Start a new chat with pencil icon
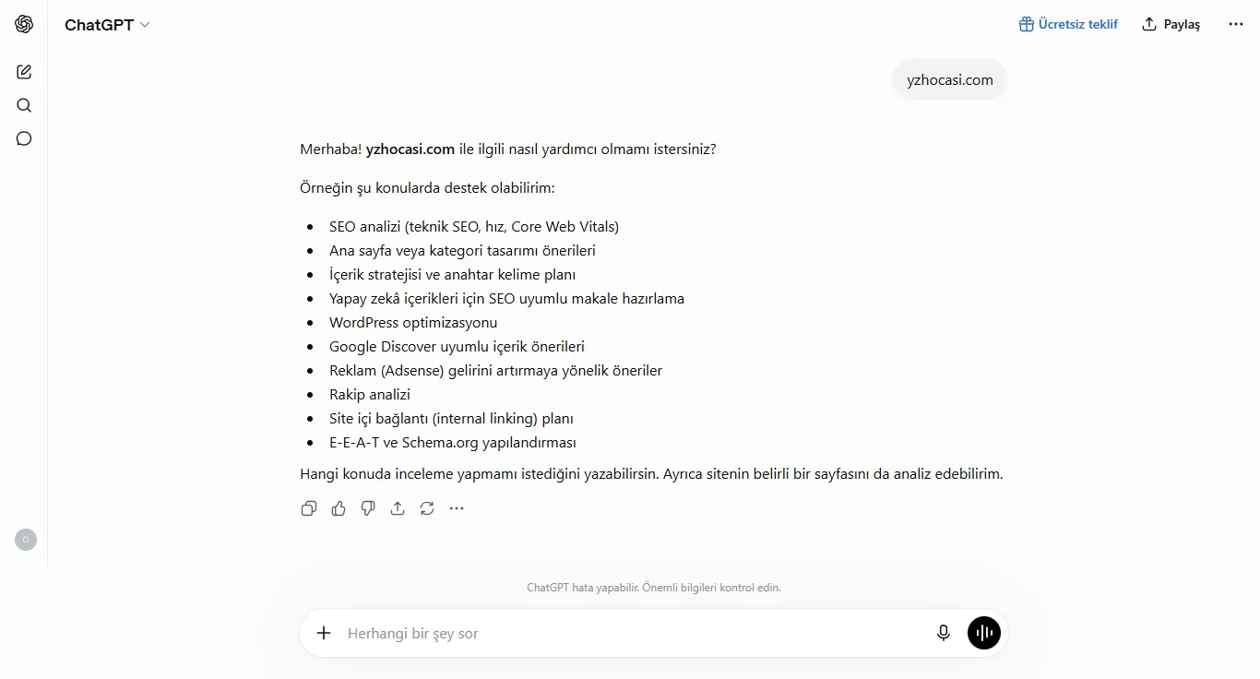 [24, 72]
